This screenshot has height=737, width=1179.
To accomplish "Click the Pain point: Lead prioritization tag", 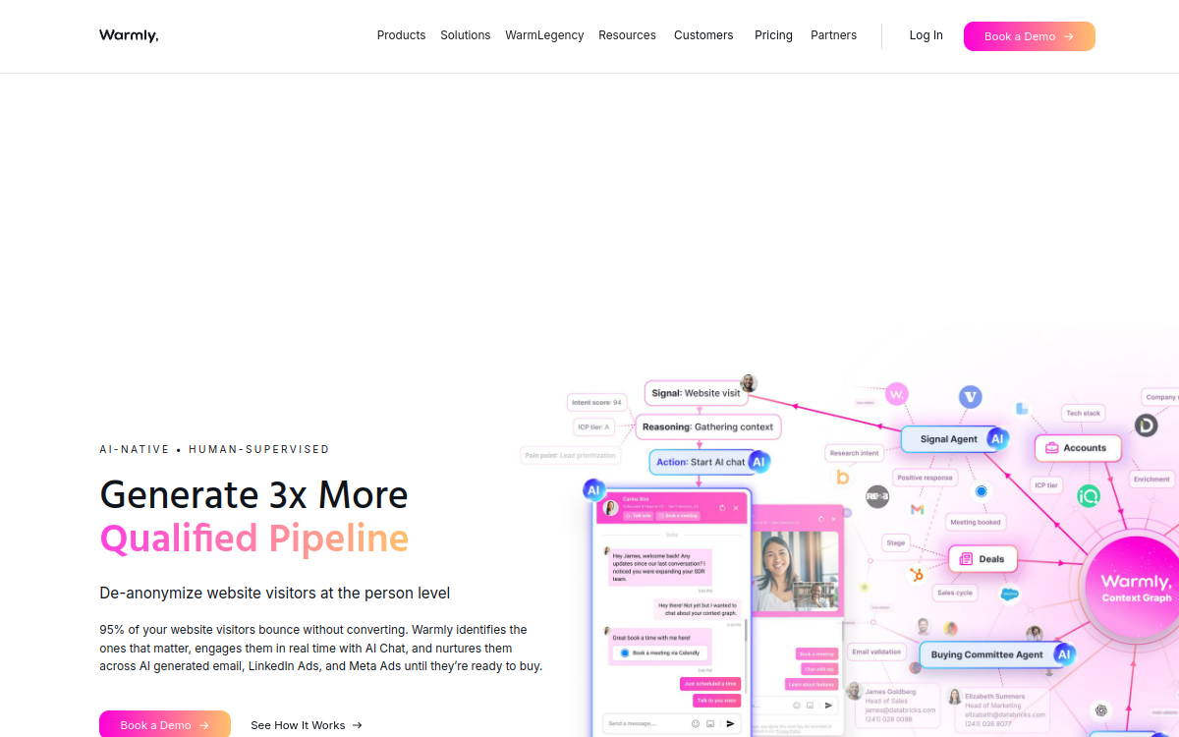I will [570, 455].
